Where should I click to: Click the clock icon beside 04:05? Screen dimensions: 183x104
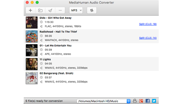point(41,63)
